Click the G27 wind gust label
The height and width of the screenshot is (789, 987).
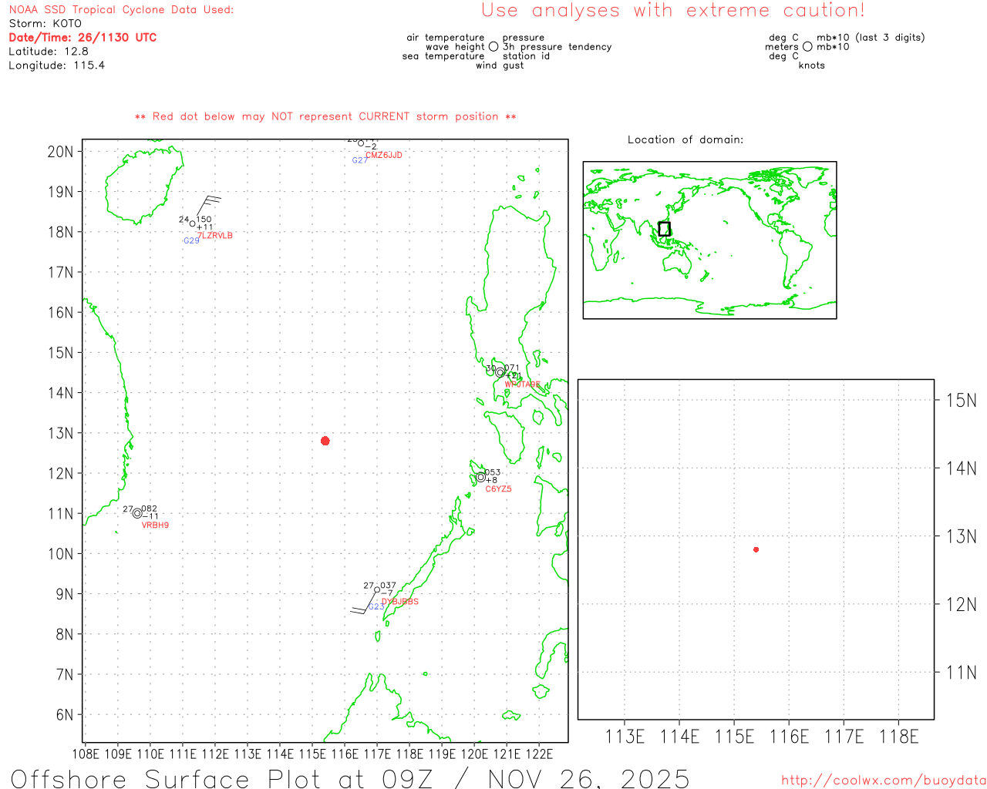[359, 160]
